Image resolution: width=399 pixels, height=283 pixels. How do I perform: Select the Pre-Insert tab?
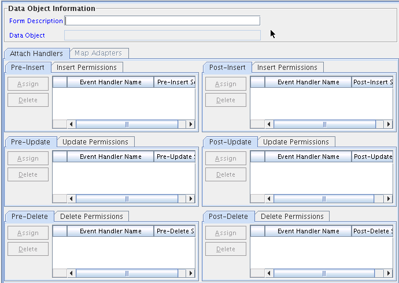(x=28, y=68)
